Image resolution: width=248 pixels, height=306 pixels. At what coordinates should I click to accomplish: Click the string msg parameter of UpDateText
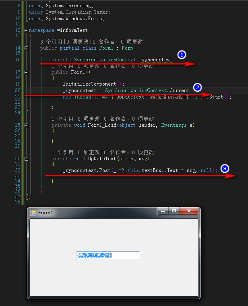point(133,159)
